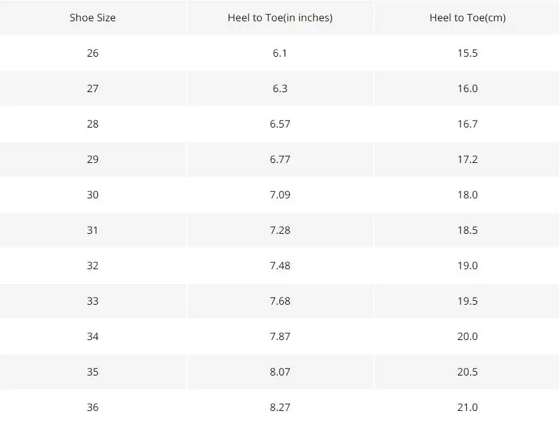The height and width of the screenshot is (427, 559).
Task: Select shoe size 30 cell
Action: pyautogui.click(x=93, y=195)
